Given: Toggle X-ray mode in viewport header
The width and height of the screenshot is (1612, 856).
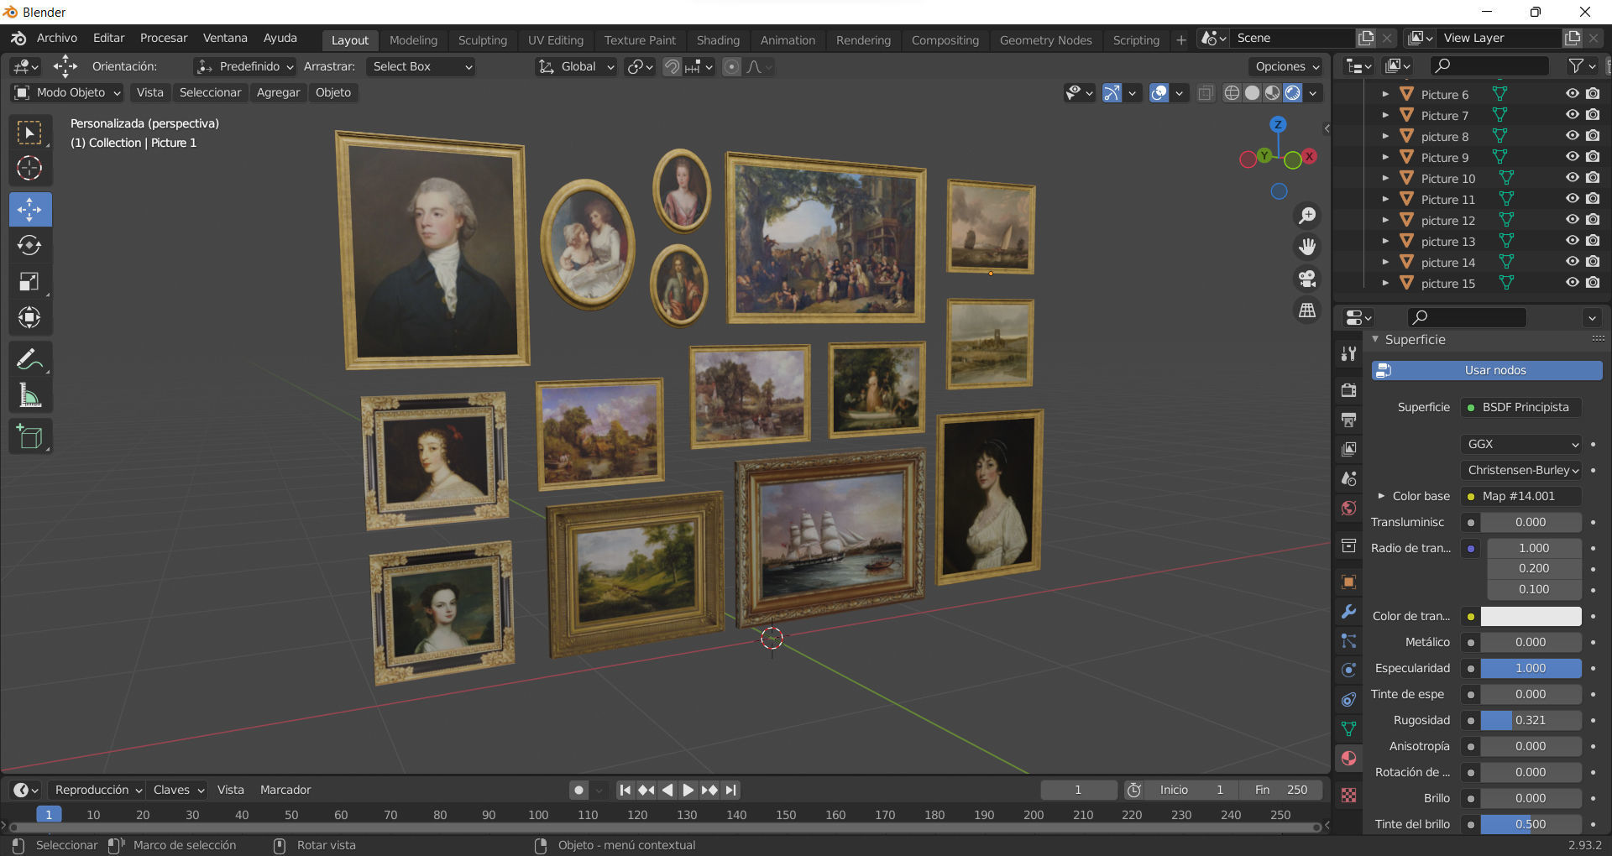Looking at the screenshot, I should point(1206,93).
